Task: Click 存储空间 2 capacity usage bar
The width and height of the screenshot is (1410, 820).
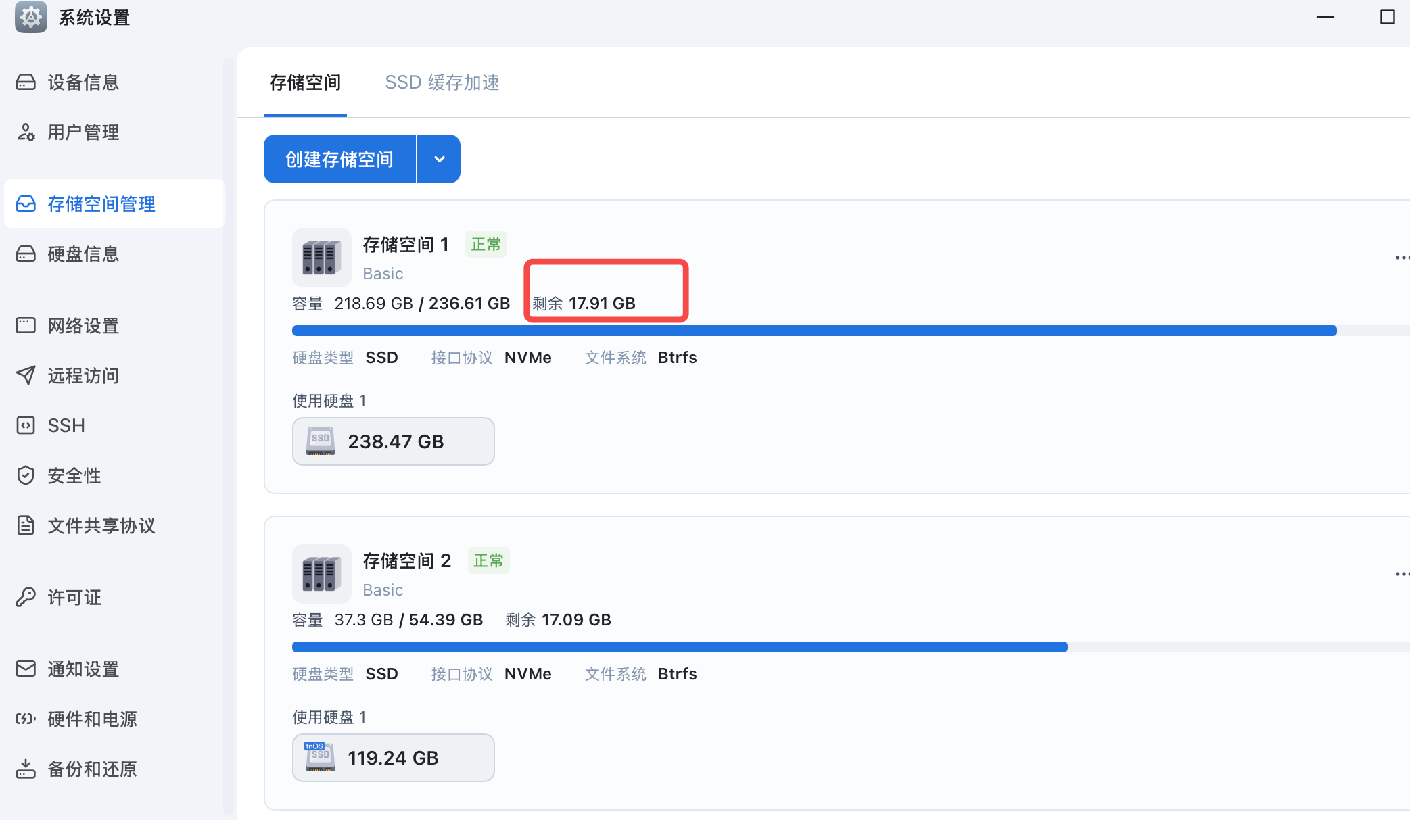Action: coord(680,647)
